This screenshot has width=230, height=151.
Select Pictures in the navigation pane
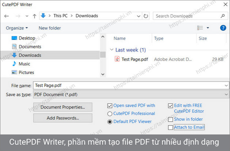tap(26, 72)
